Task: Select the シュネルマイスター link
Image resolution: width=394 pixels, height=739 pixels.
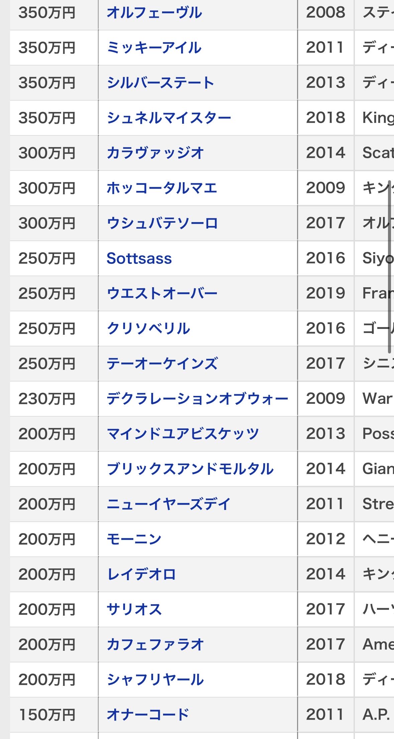Action: (x=168, y=118)
